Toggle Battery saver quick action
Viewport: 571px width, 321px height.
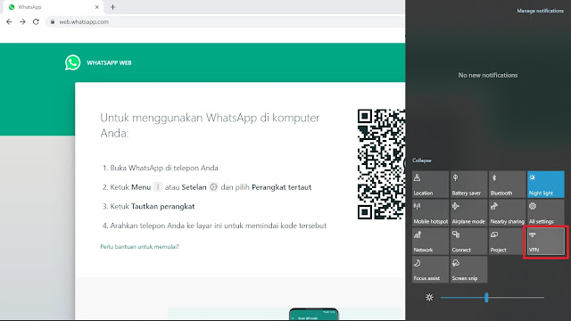click(x=468, y=185)
